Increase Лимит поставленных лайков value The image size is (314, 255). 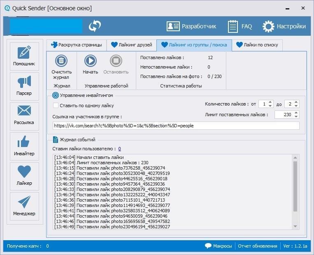[296, 113]
